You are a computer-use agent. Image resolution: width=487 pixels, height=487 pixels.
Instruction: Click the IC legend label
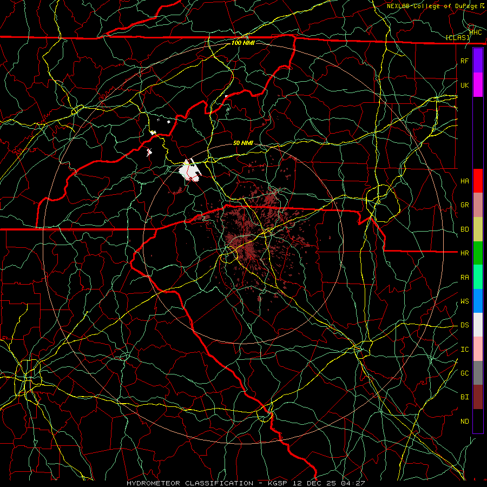pos(464,350)
